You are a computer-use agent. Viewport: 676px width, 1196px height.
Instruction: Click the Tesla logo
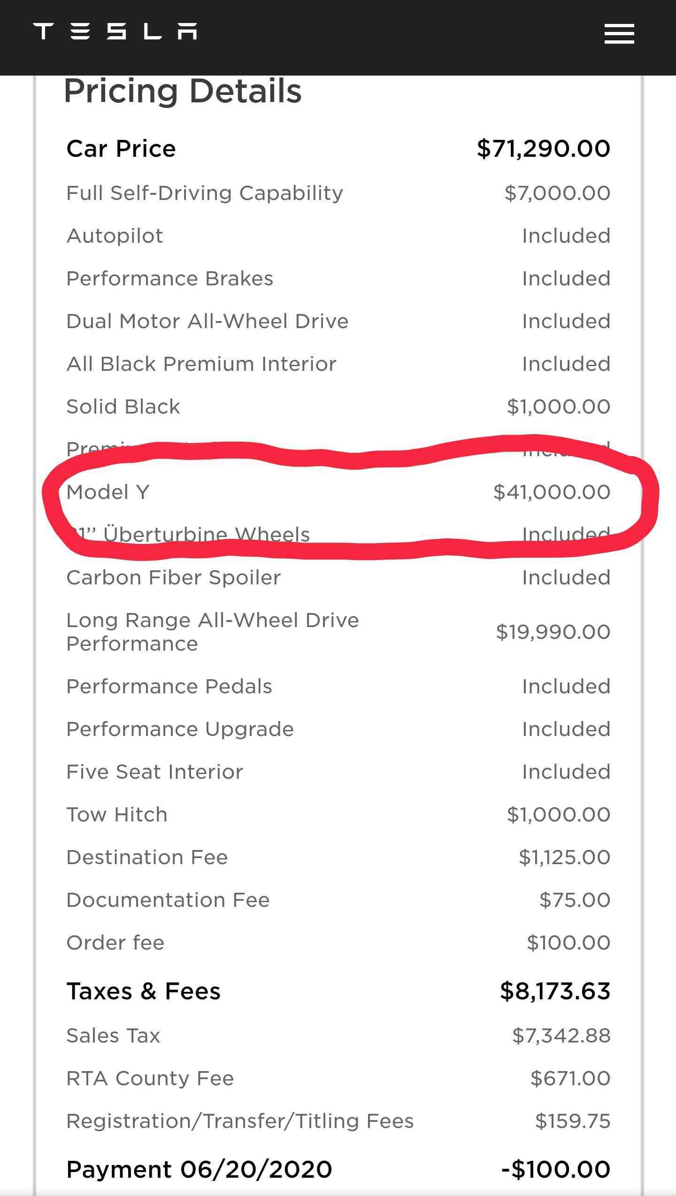pyautogui.click(x=115, y=31)
